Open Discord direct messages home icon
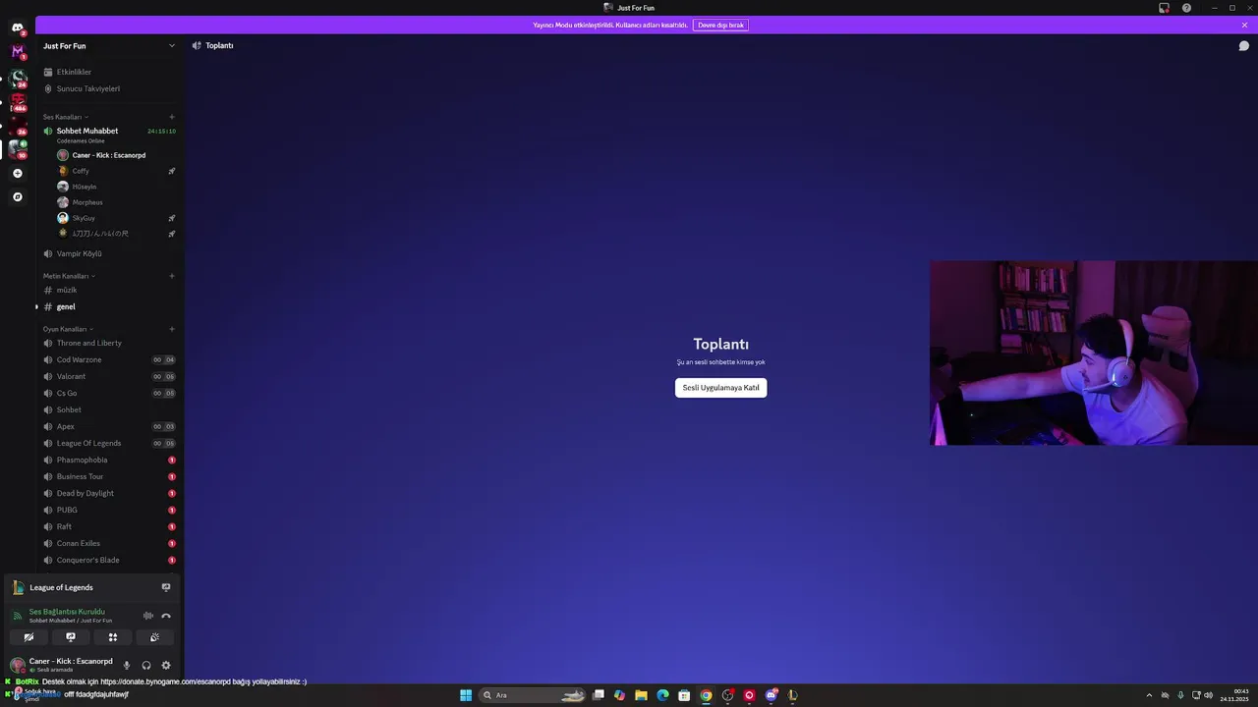Image resolution: width=1258 pixels, height=707 pixels. point(17,27)
